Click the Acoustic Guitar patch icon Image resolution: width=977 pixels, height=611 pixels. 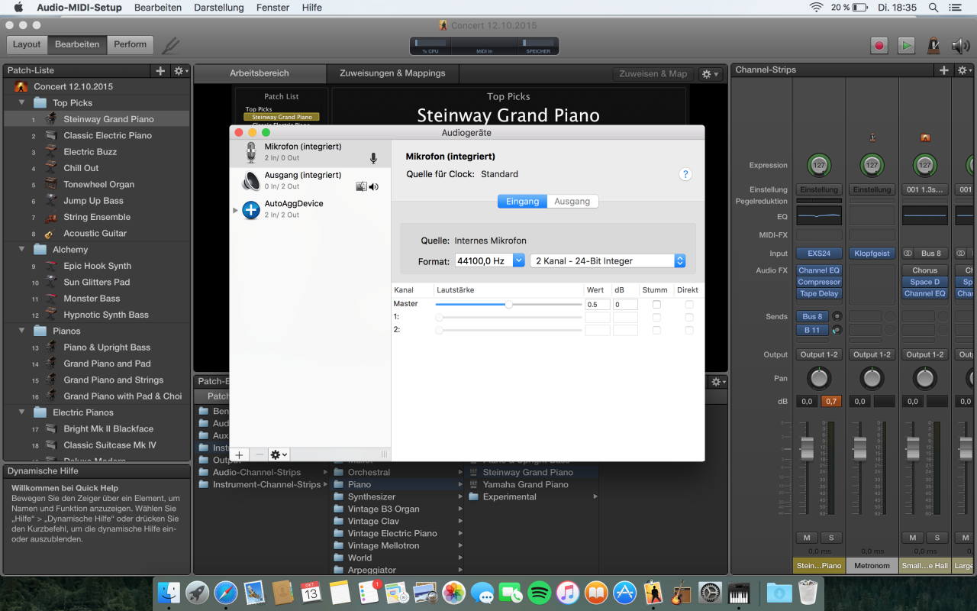tap(50, 234)
